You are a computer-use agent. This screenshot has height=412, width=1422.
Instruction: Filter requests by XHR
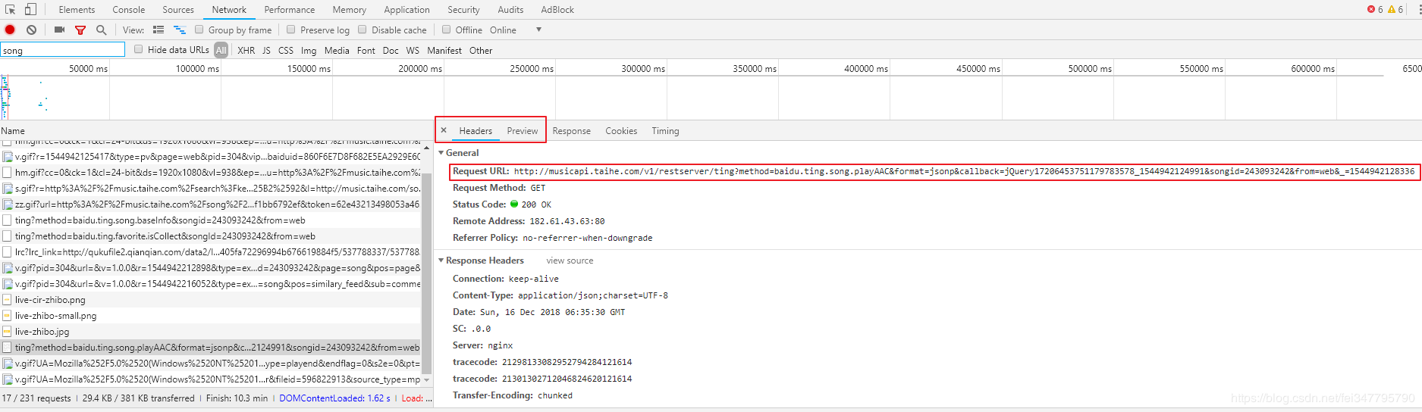pos(246,50)
